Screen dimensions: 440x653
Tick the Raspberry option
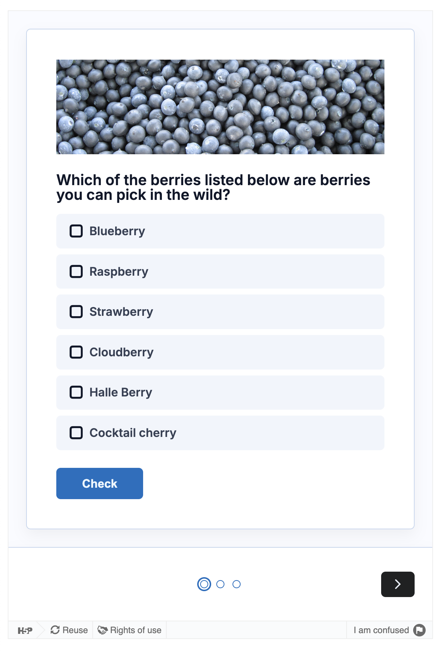[x=76, y=272]
